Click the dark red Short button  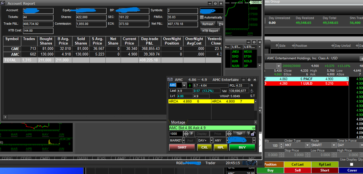(325, 170)
